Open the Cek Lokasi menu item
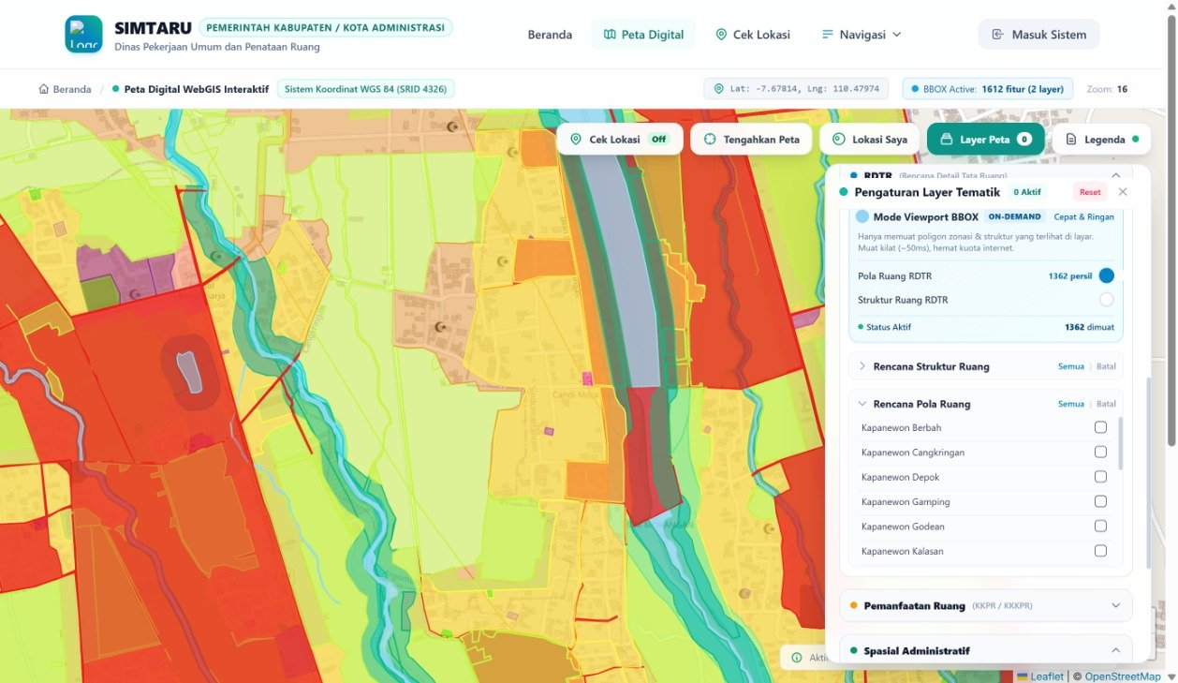The width and height of the screenshot is (1178, 683). (x=753, y=35)
